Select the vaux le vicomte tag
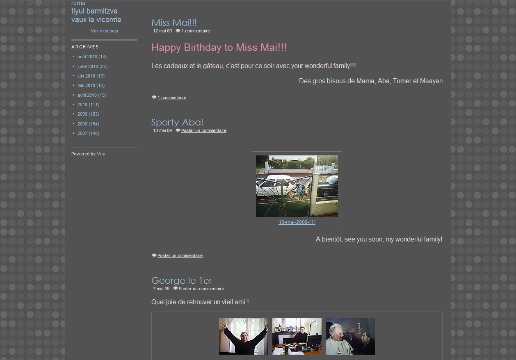The image size is (516, 360). click(x=96, y=20)
